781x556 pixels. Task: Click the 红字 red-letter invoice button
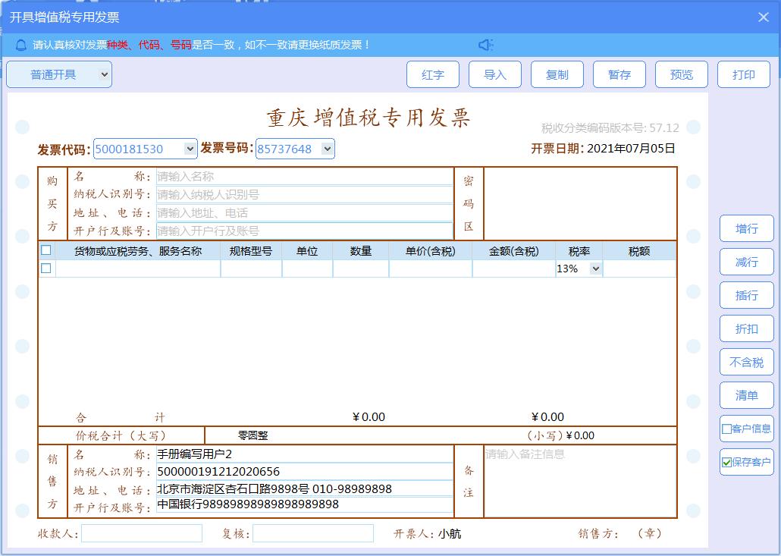click(433, 74)
